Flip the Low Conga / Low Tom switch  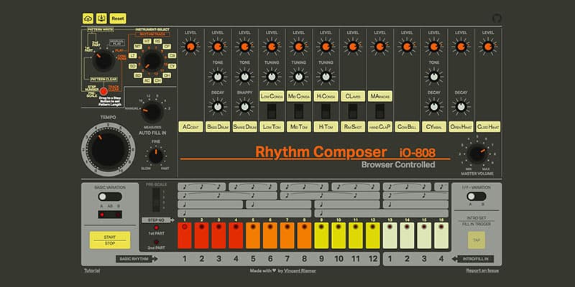(271, 111)
